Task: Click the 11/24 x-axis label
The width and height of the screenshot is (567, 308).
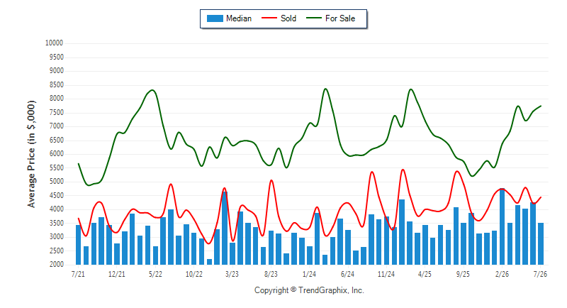Action: click(x=386, y=274)
